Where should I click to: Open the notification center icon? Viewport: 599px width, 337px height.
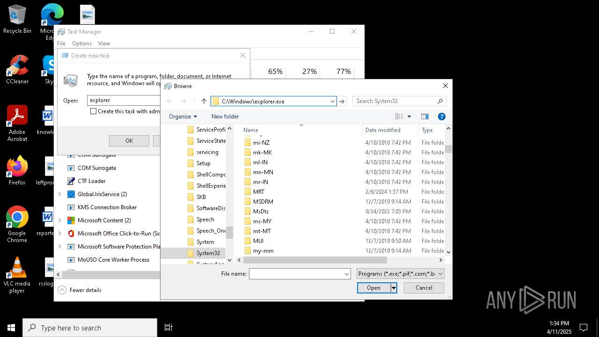584,328
